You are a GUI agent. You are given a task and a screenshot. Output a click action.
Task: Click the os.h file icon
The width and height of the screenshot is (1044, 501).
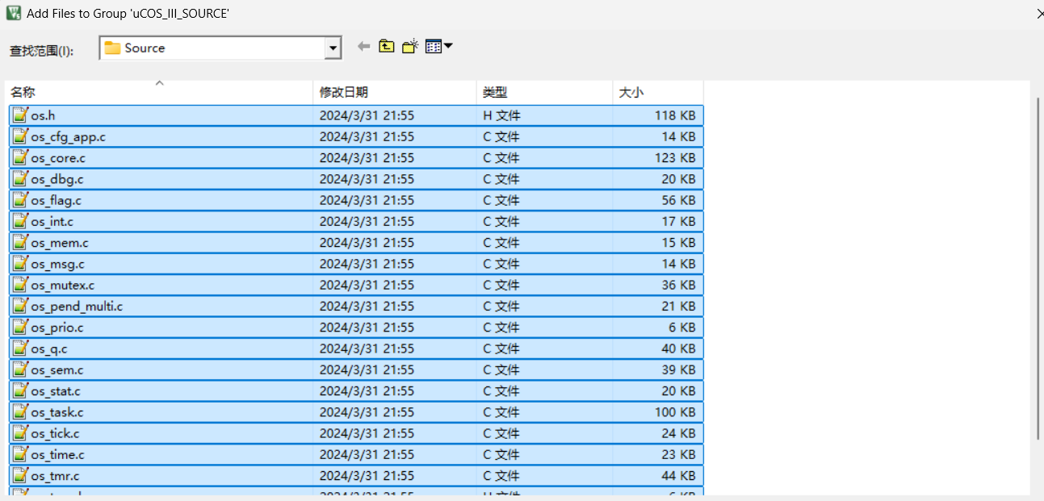click(20, 115)
